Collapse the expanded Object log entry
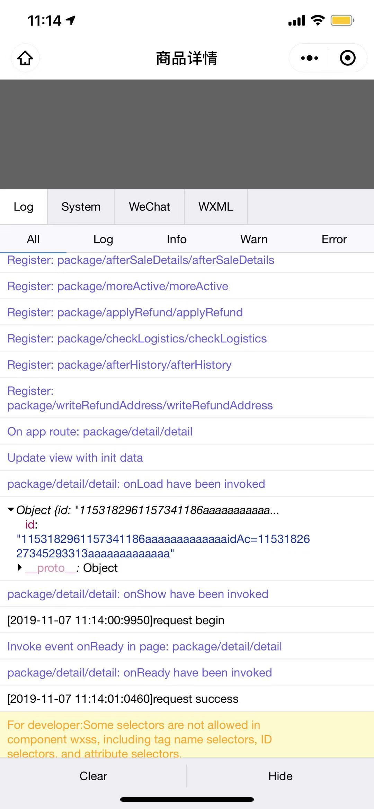Image resolution: width=374 pixels, height=809 pixels. (x=11, y=510)
